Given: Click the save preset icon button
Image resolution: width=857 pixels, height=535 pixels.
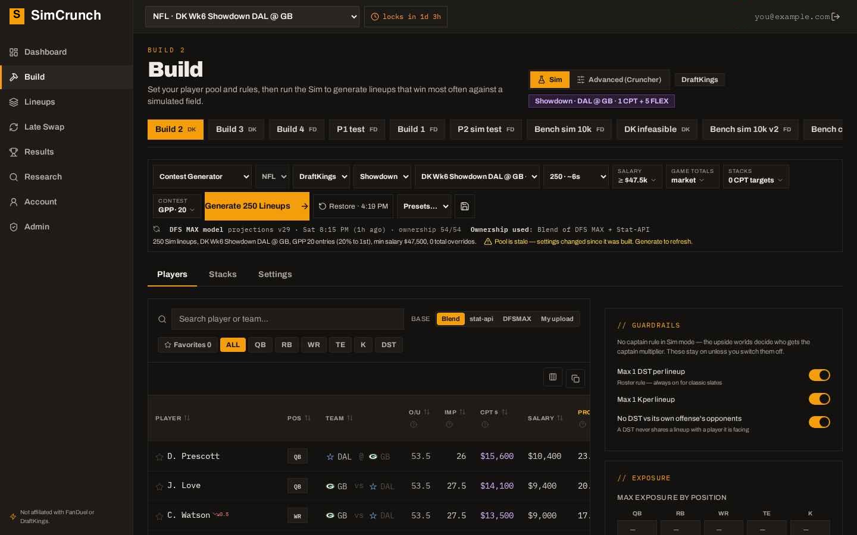Looking at the screenshot, I should [x=465, y=206].
